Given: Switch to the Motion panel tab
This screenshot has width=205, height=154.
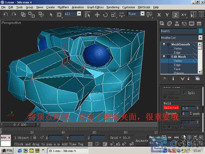Looking at the screenshot, I should coord(184,24).
